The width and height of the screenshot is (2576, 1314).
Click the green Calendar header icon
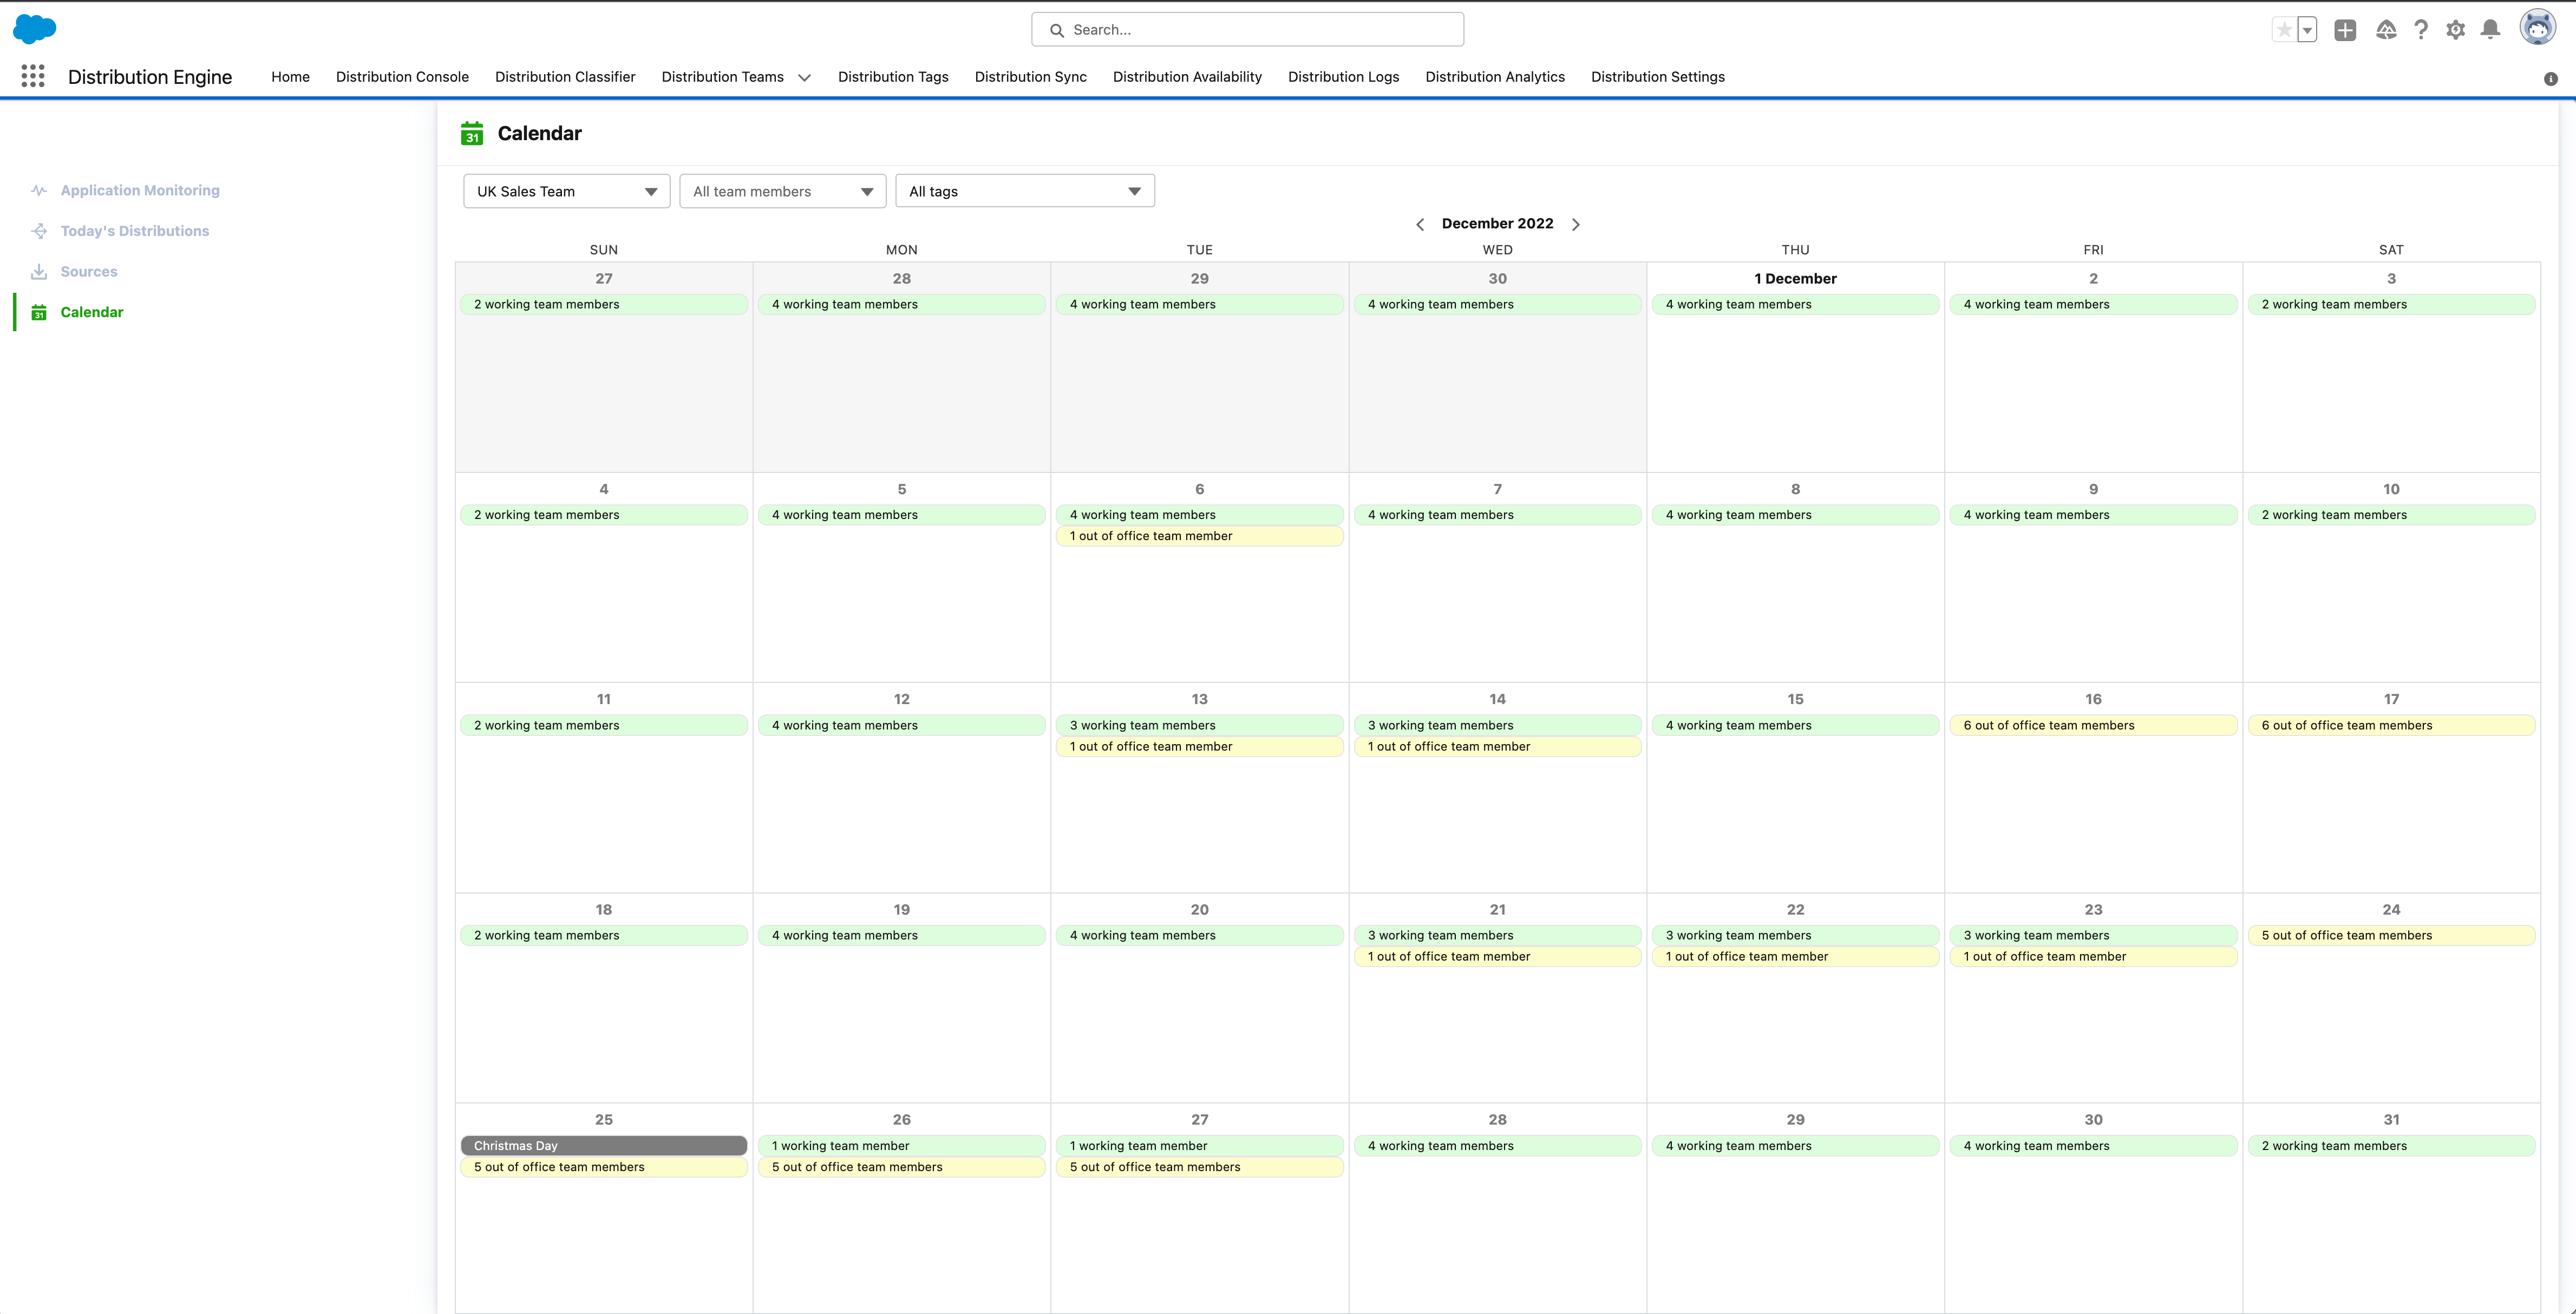(472, 133)
